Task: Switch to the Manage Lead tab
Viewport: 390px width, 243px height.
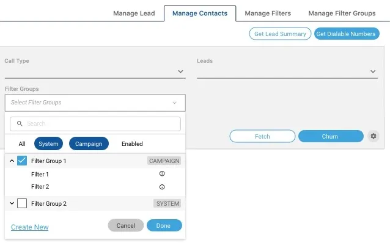Action: point(134,13)
